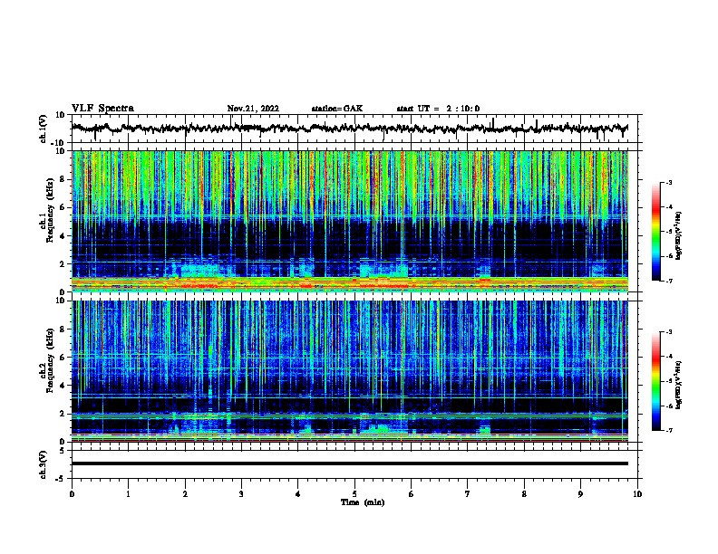718x554 pixels.
Task: Click time axis tick label "1"
Action: [128, 494]
